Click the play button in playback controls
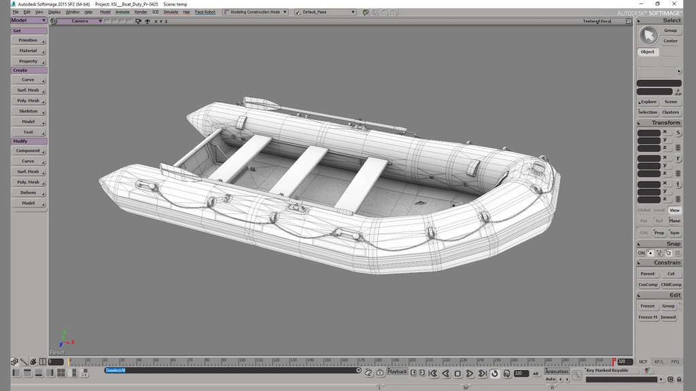This screenshot has height=391, width=696. [469, 373]
